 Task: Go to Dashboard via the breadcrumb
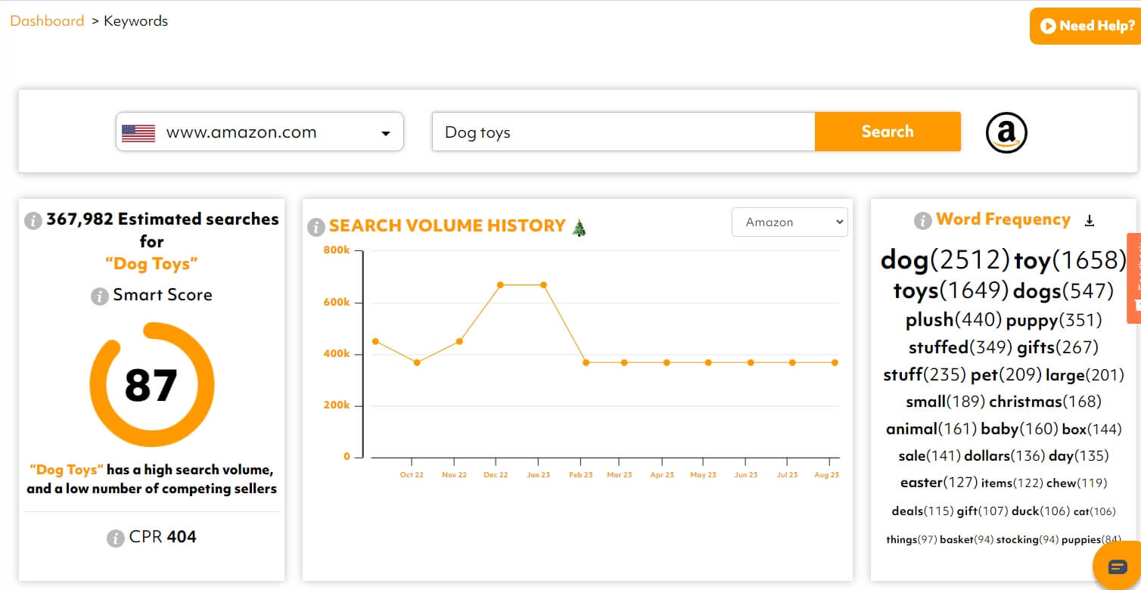point(47,20)
